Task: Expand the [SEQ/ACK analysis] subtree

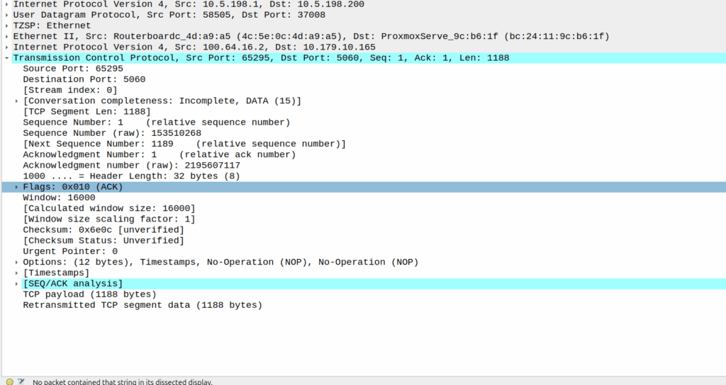Action: point(16,284)
